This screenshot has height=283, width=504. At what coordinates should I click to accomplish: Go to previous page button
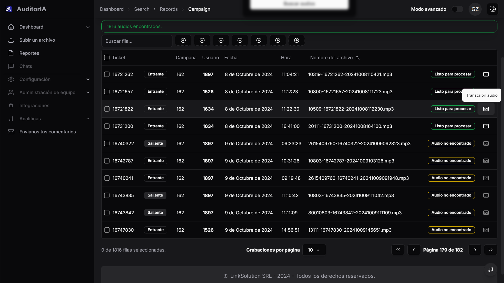414,250
